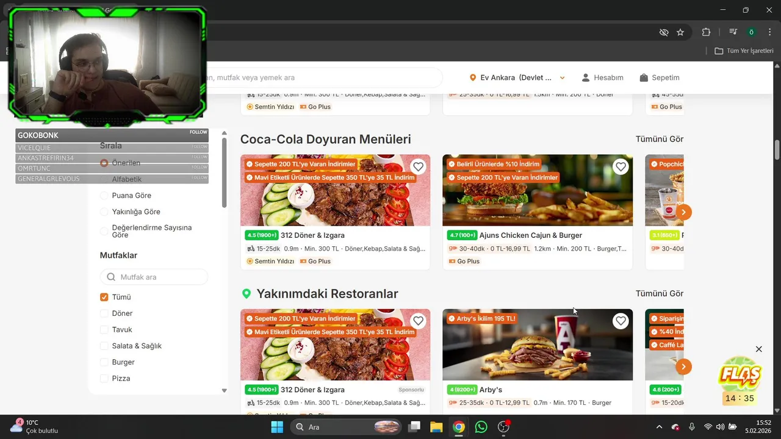The width and height of the screenshot is (781, 439).
Task: Click the location pin near Ev Ankara
Action: (x=472, y=78)
